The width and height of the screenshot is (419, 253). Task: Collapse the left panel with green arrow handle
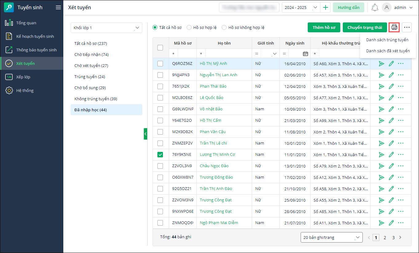pyautogui.click(x=145, y=134)
